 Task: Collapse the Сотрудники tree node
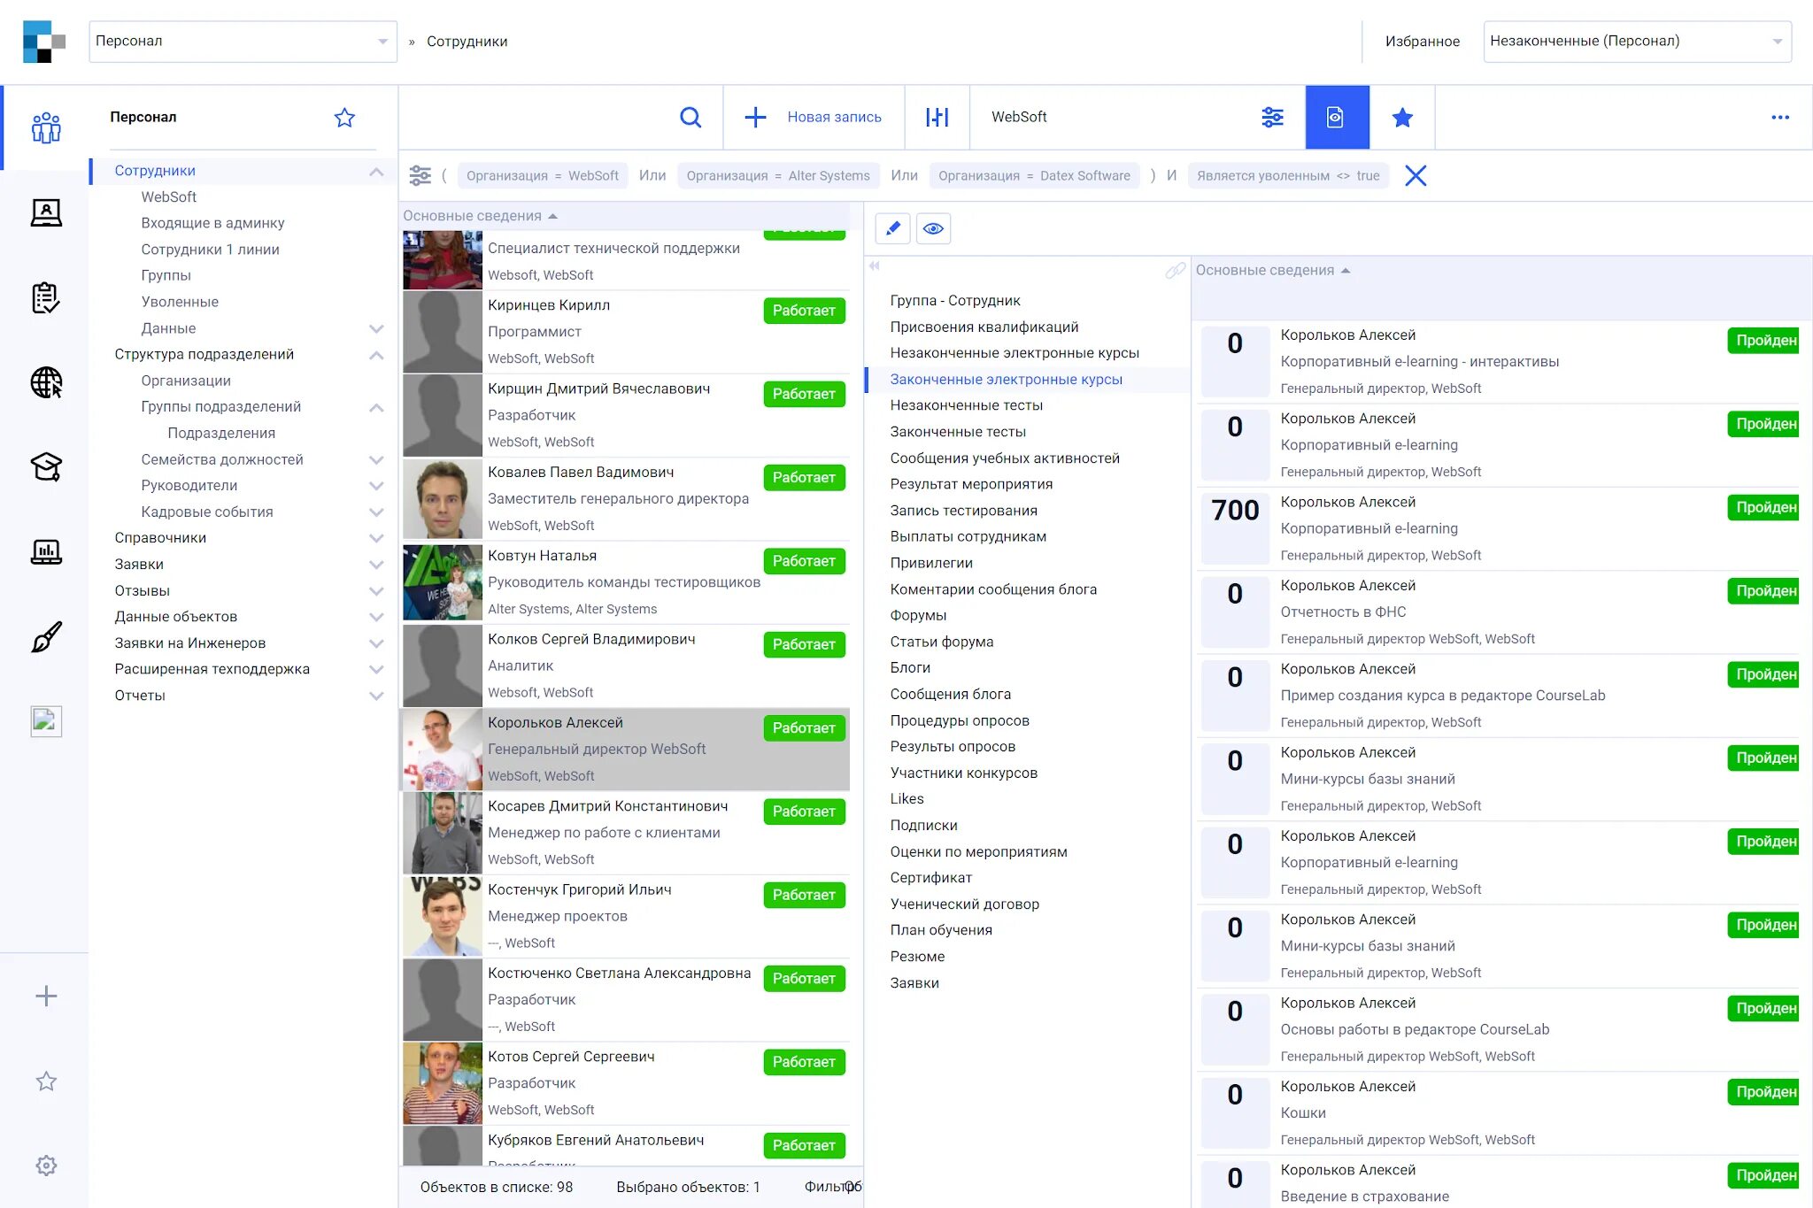tap(376, 171)
